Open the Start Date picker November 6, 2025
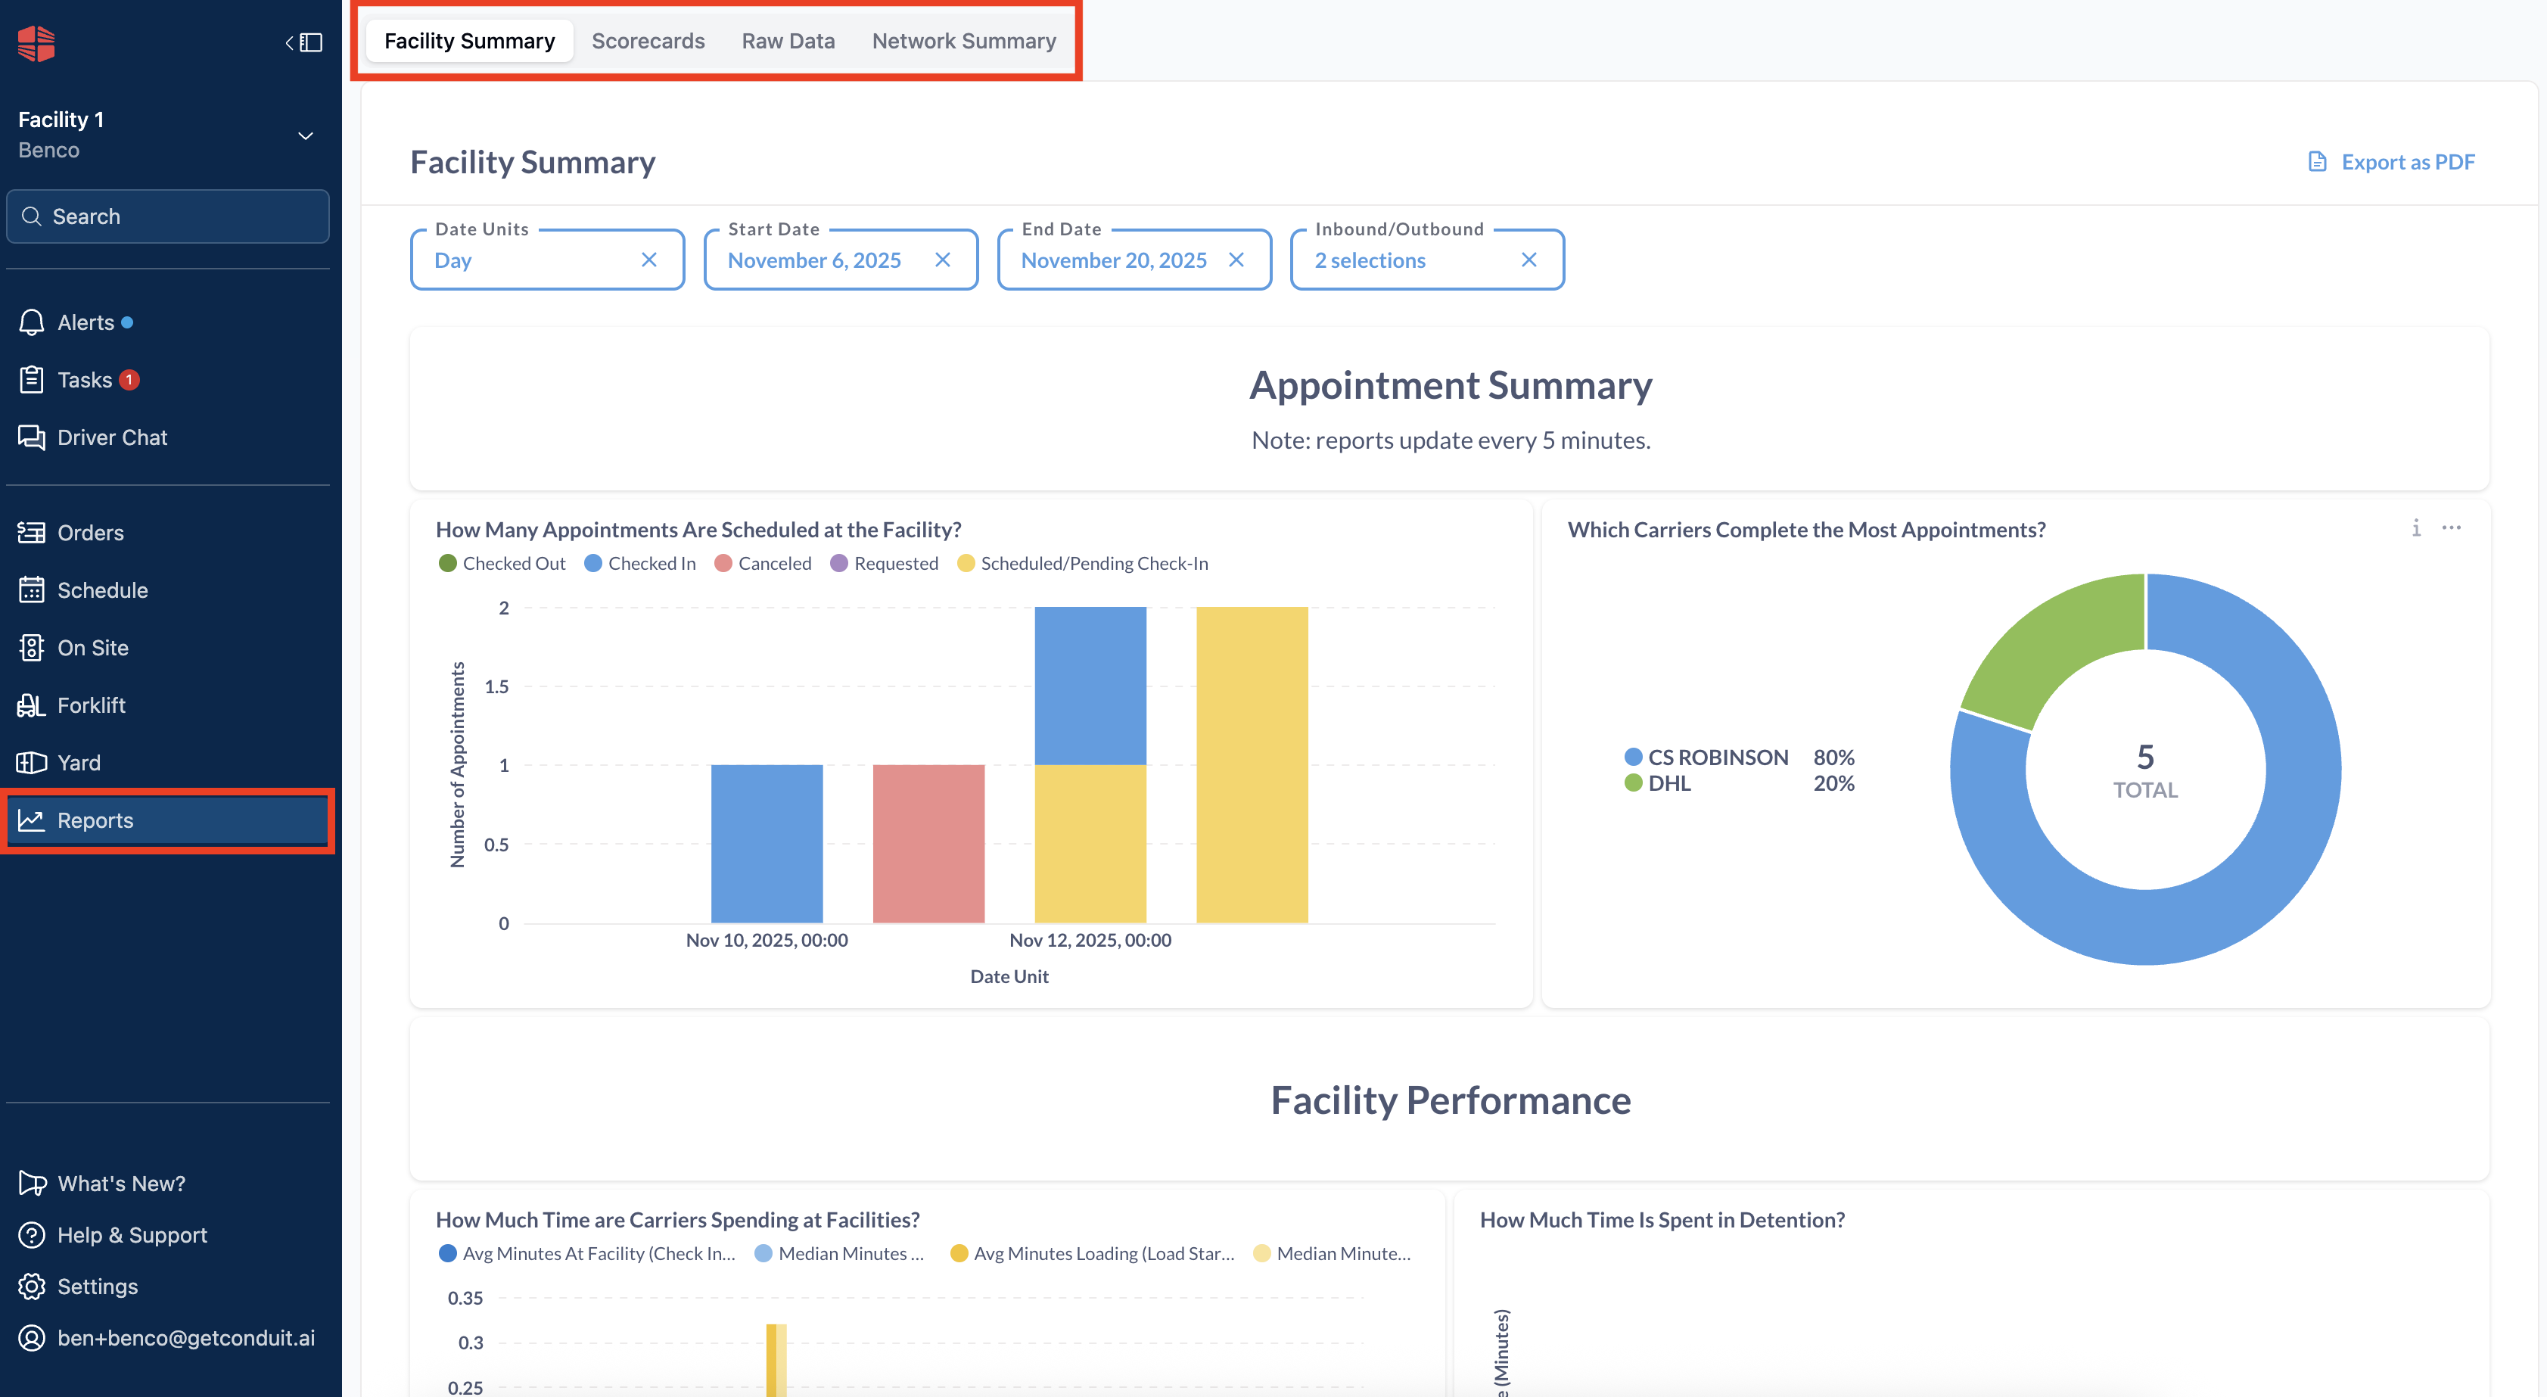2547x1397 pixels. pos(841,260)
